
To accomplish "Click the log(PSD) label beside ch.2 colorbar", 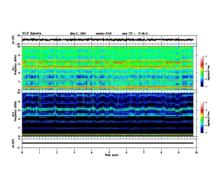I will point(209,119).
